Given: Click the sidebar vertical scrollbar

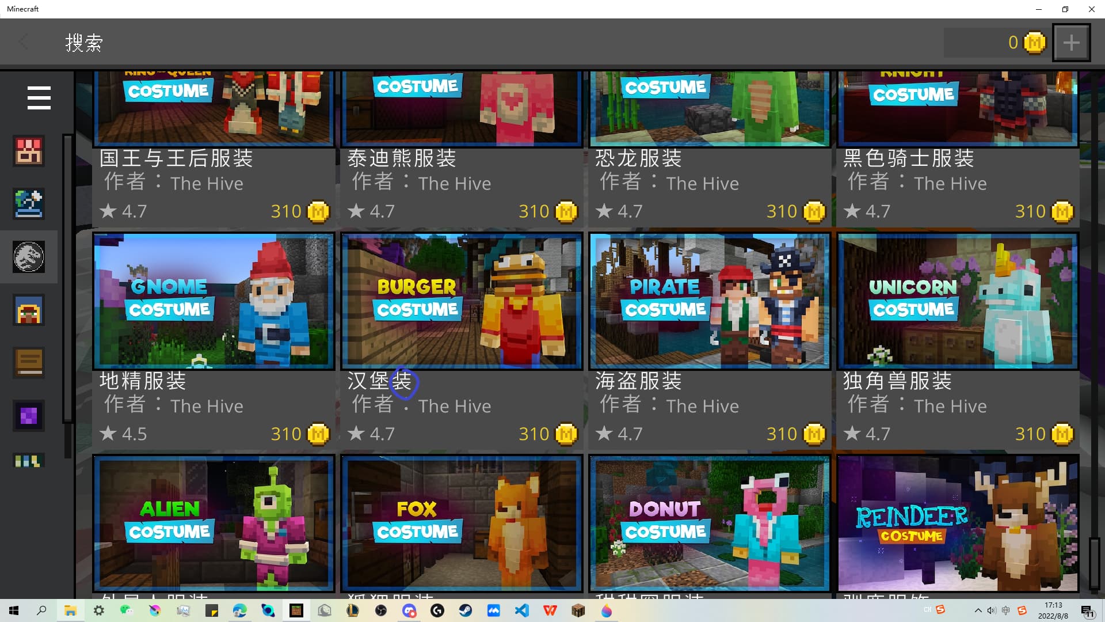Looking at the screenshot, I should tap(67, 279).
